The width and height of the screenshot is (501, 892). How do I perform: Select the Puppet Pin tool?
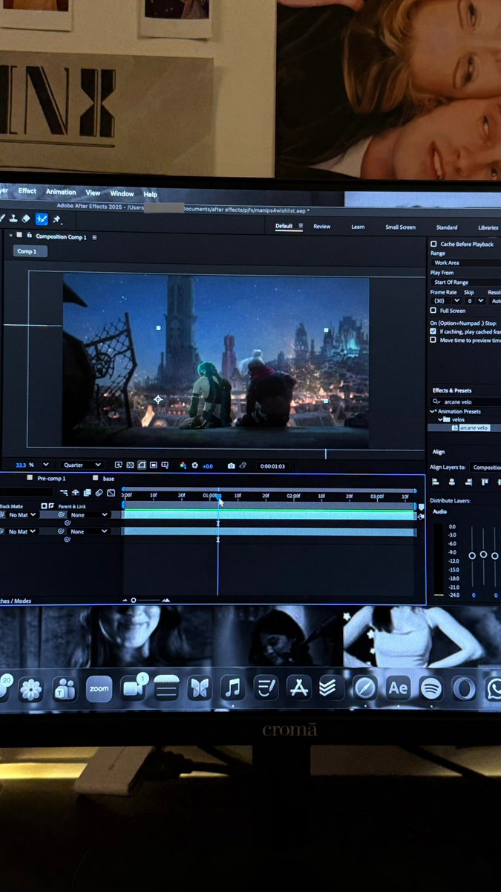tap(57, 220)
